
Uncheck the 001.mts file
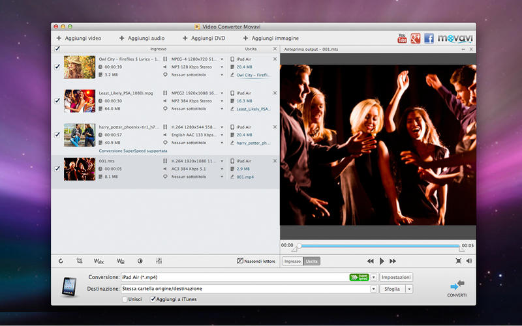point(57,169)
